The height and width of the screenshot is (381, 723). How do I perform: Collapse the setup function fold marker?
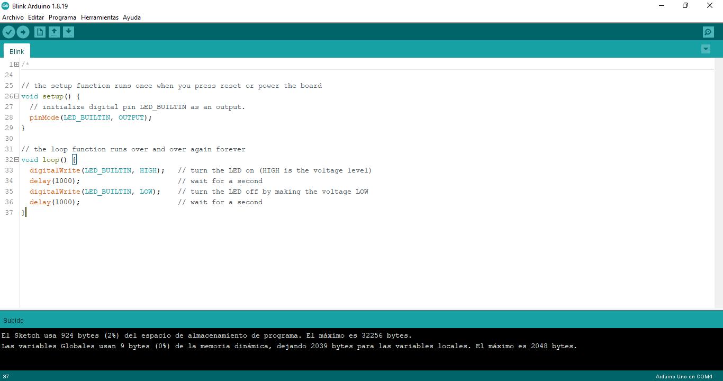click(x=17, y=96)
